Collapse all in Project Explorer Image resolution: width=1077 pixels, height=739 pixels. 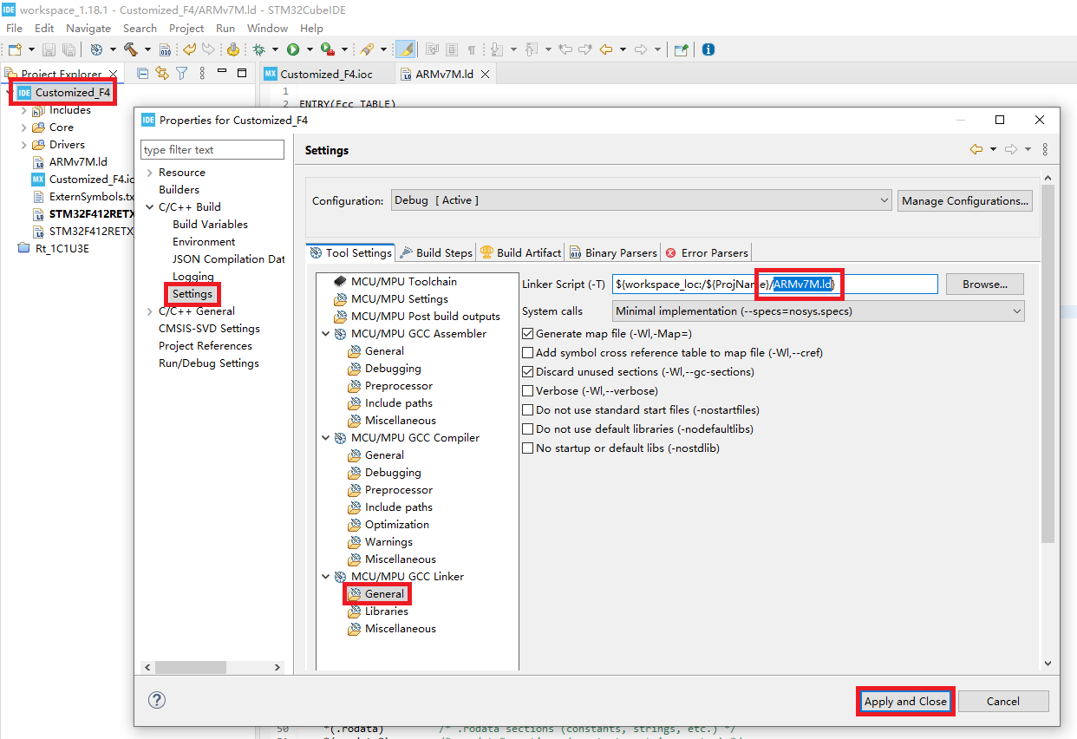pyautogui.click(x=143, y=74)
